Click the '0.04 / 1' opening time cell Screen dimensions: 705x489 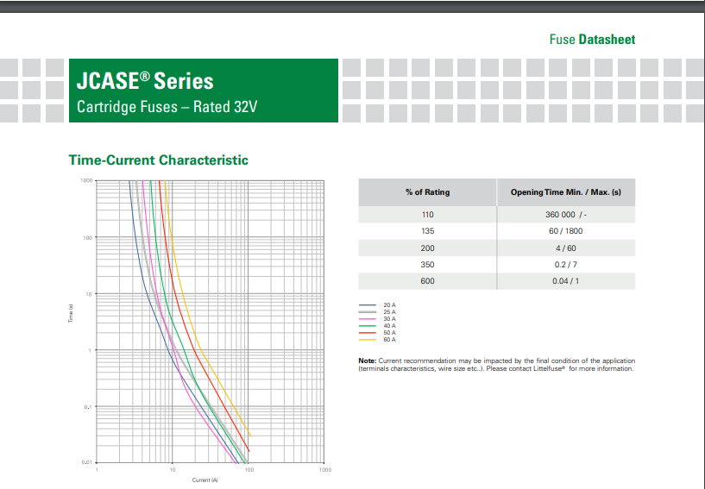(x=565, y=282)
